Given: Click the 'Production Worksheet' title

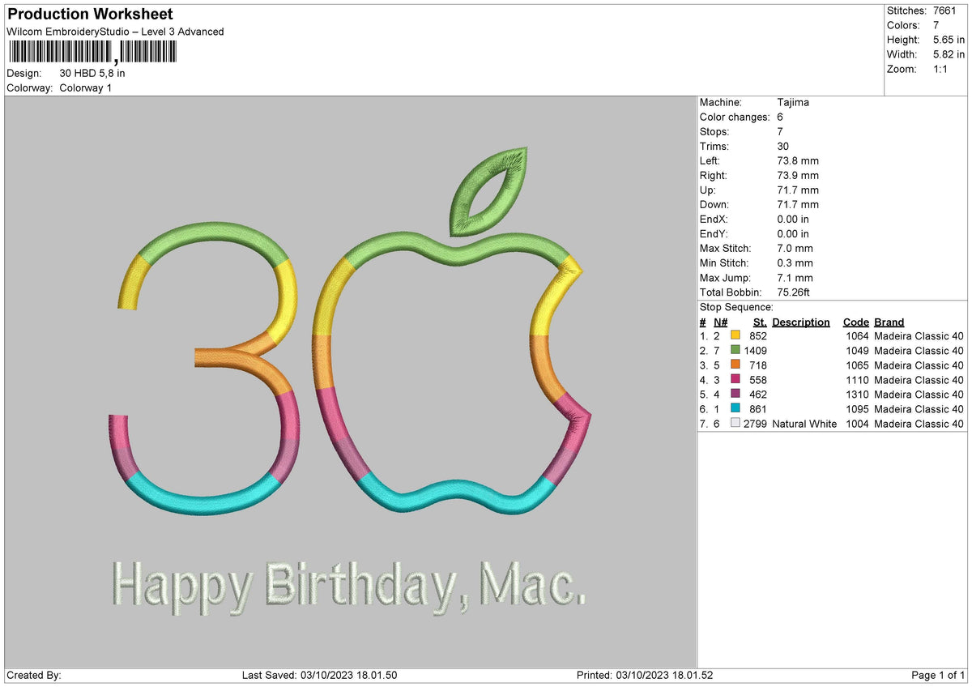Looking at the screenshot, I should tap(90, 15).
